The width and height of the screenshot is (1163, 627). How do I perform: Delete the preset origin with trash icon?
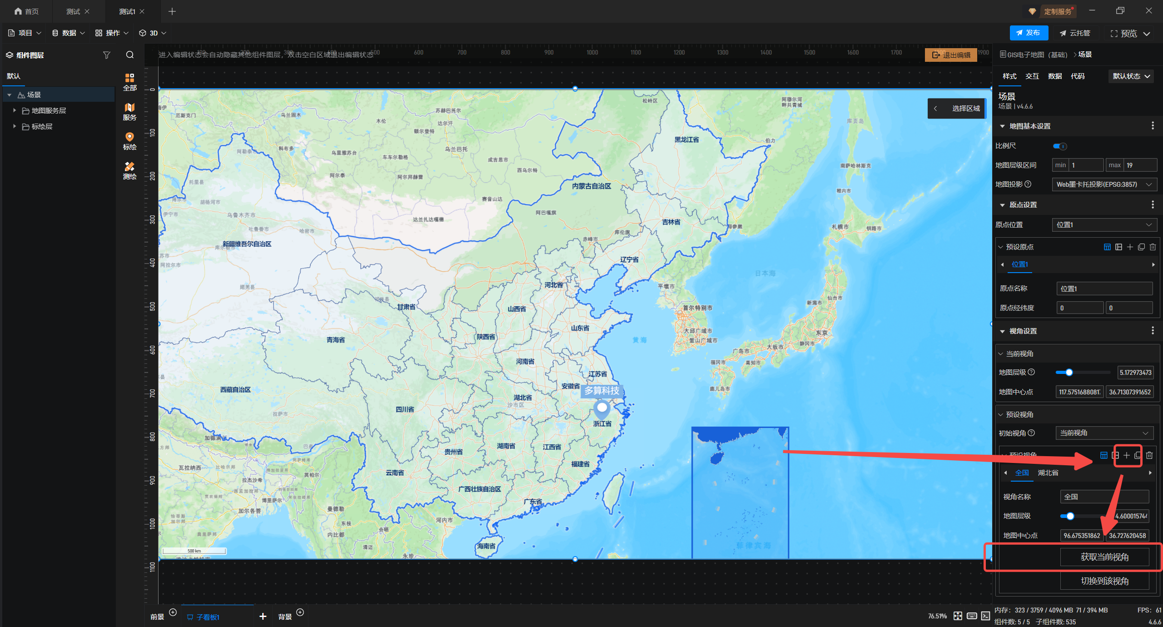click(1153, 247)
